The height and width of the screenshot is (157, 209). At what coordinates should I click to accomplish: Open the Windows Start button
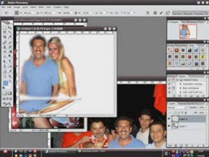[x=6, y=151]
